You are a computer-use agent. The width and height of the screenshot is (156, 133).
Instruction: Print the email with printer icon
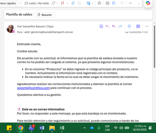[99, 3]
